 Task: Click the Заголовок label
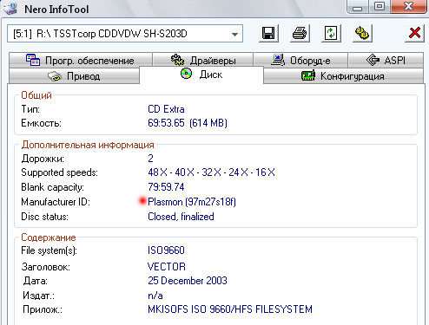coord(46,267)
